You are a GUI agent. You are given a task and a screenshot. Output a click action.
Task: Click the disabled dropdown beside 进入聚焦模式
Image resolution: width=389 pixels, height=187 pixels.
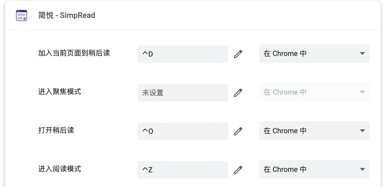(x=314, y=92)
